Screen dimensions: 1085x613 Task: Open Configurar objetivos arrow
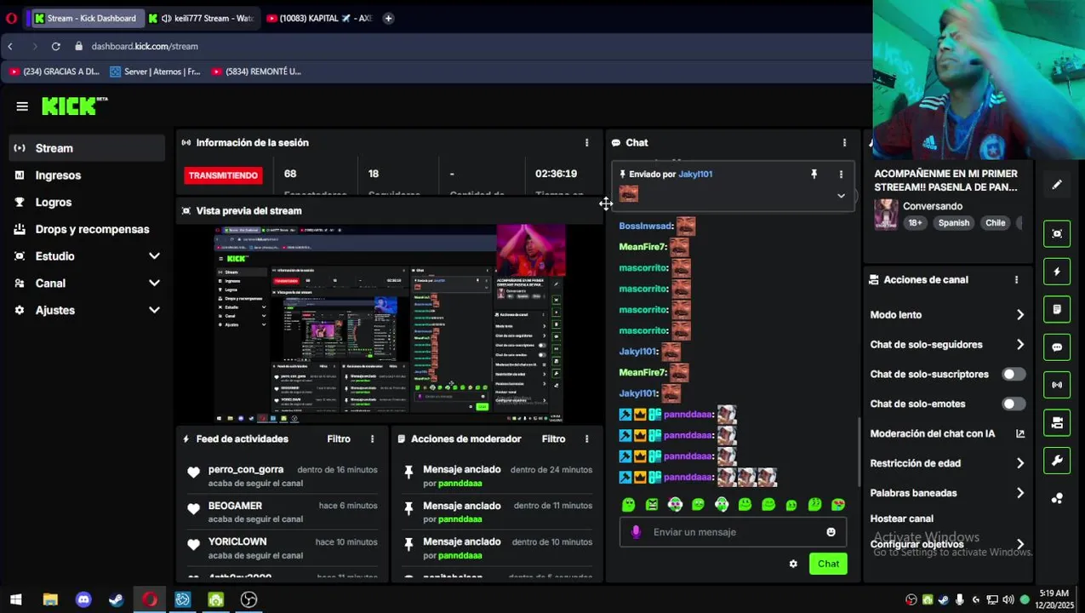click(1020, 544)
